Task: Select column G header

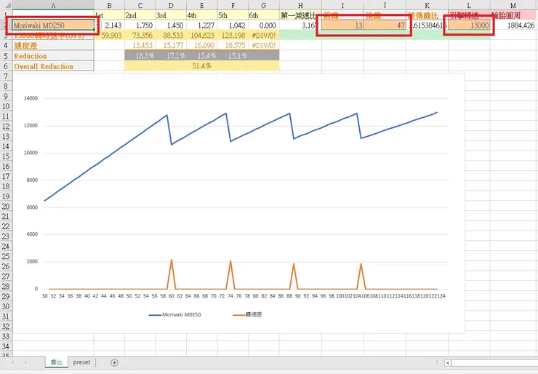Action: (263, 5)
